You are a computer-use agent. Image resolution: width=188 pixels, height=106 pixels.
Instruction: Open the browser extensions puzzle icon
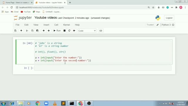pyautogui.click(x=176, y=7)
